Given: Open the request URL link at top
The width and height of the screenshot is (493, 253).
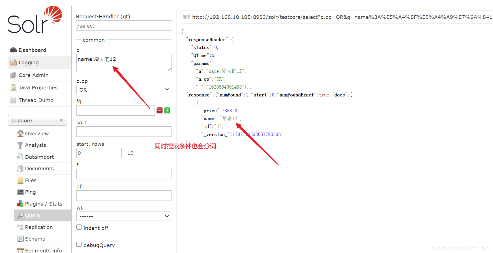Looking at the screenshot, I should (x=342, y=17).
